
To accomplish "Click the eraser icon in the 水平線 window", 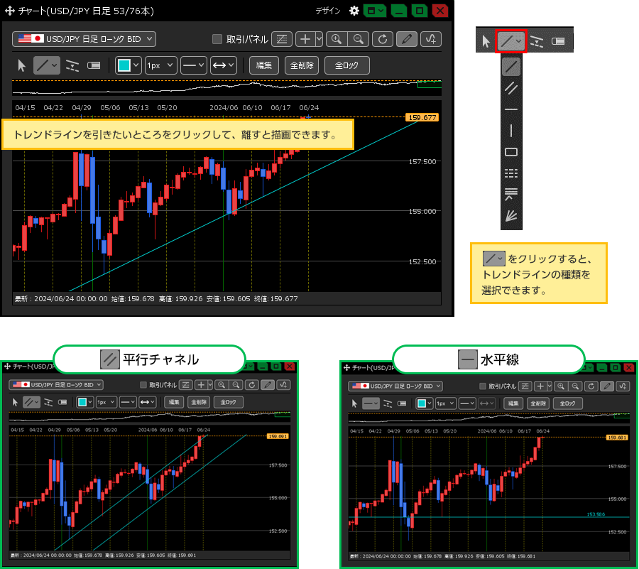I will point(402,403).
